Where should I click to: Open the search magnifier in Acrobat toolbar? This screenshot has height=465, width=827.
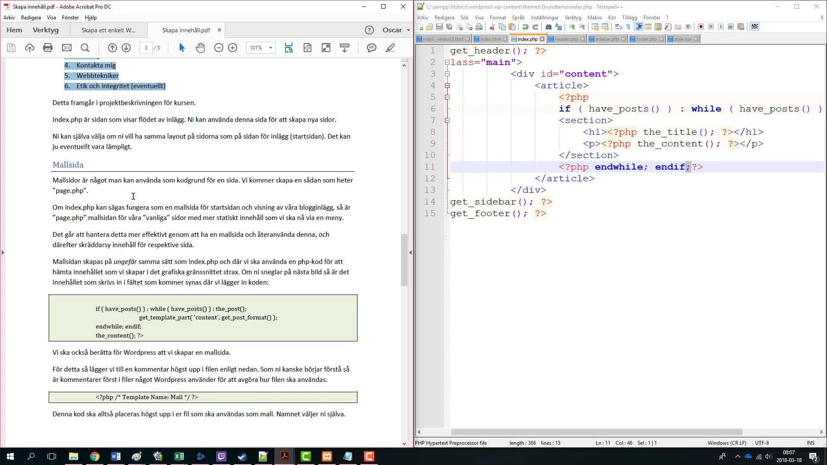click(85, 48)
